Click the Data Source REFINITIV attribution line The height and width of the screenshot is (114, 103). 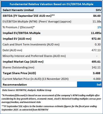(27, 90)
